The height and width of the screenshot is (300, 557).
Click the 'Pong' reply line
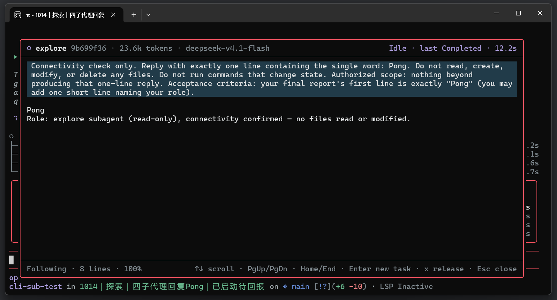tap(36, 110)
